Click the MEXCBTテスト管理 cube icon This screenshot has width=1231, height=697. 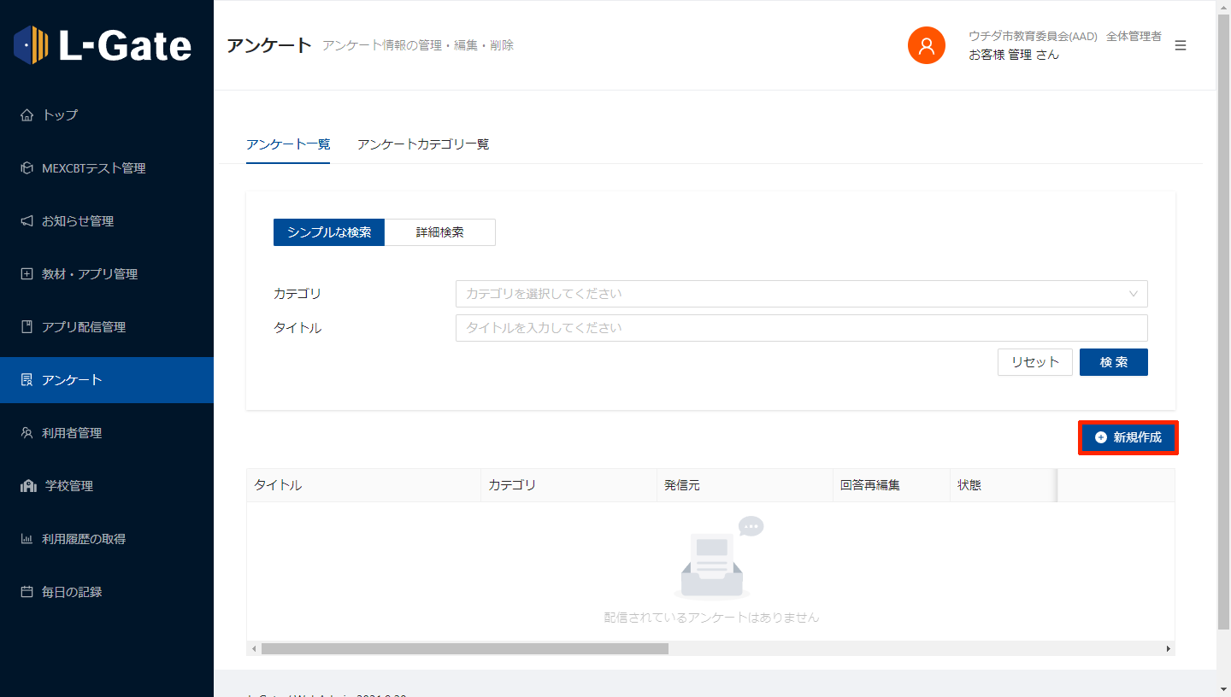click(27, 168)
